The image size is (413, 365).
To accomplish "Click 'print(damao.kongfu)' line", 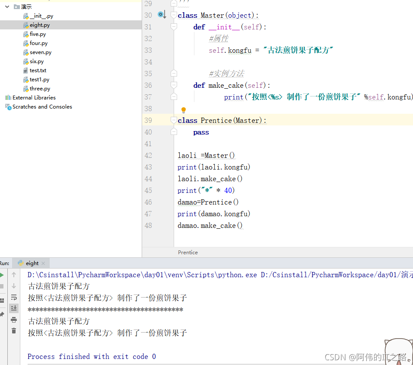I will 213,214.
